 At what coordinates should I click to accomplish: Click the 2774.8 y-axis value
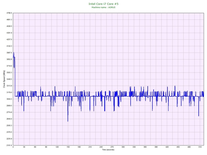[x=9, y=112]
